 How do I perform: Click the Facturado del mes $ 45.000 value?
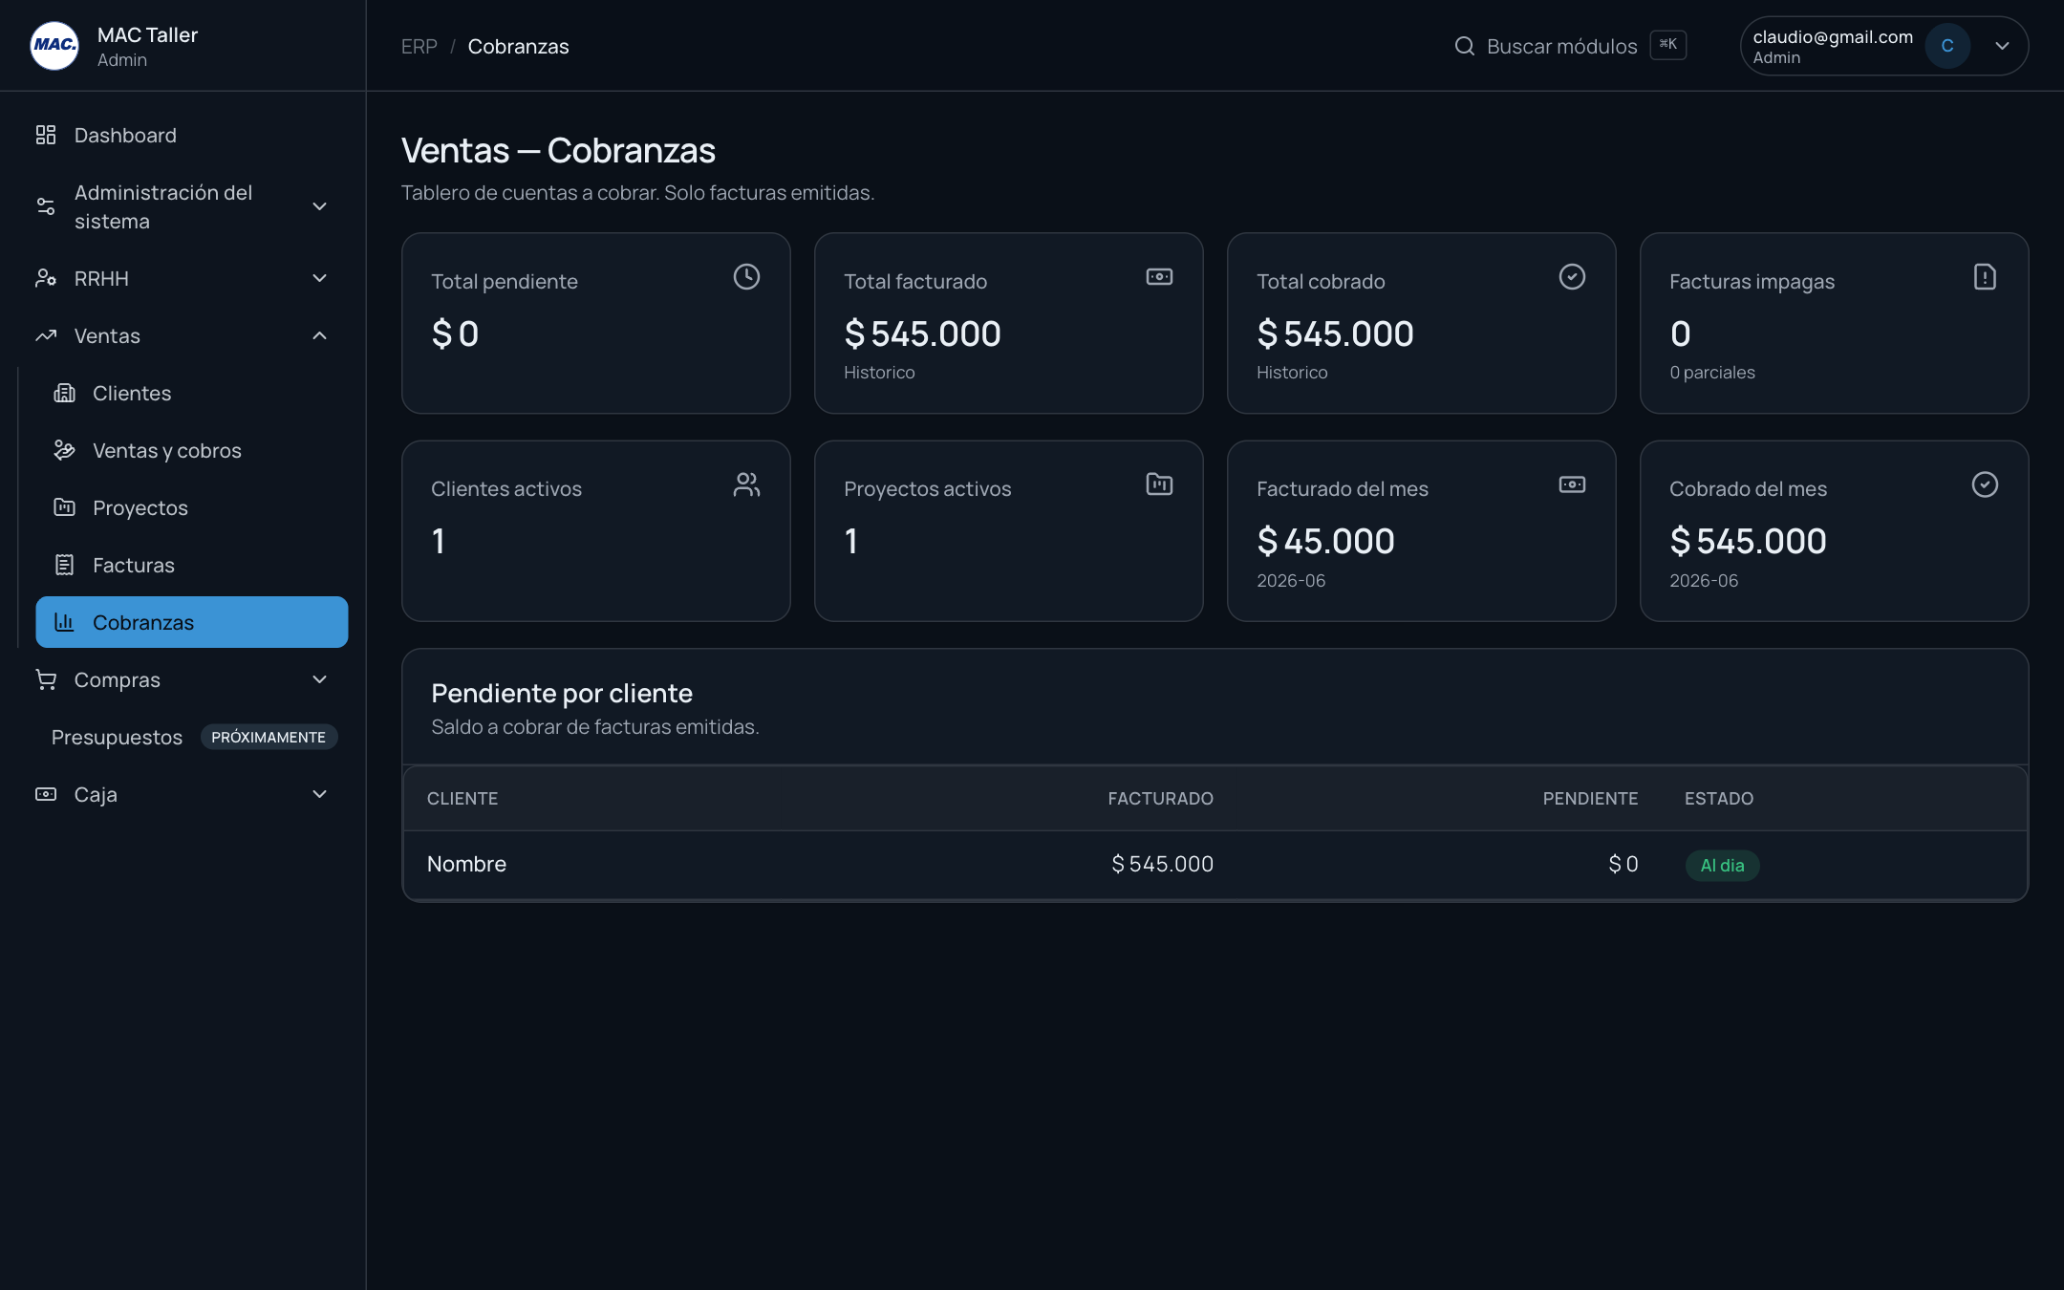tap(1325, 541)
